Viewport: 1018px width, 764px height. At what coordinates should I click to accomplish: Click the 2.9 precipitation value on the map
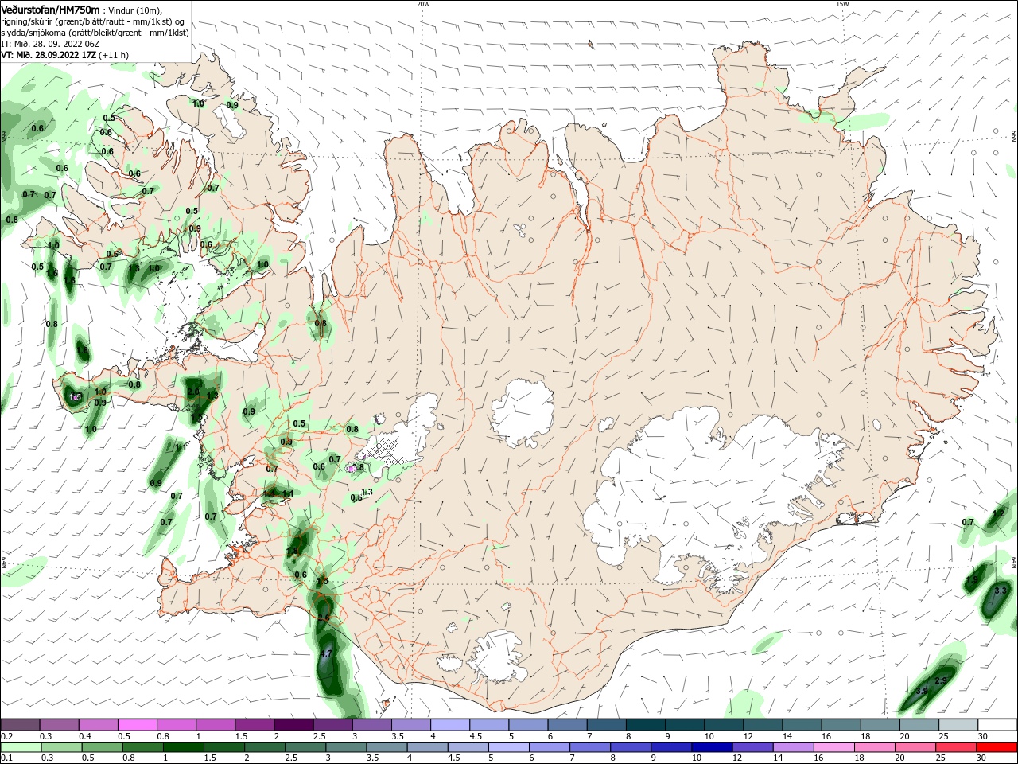click(941, 680)
